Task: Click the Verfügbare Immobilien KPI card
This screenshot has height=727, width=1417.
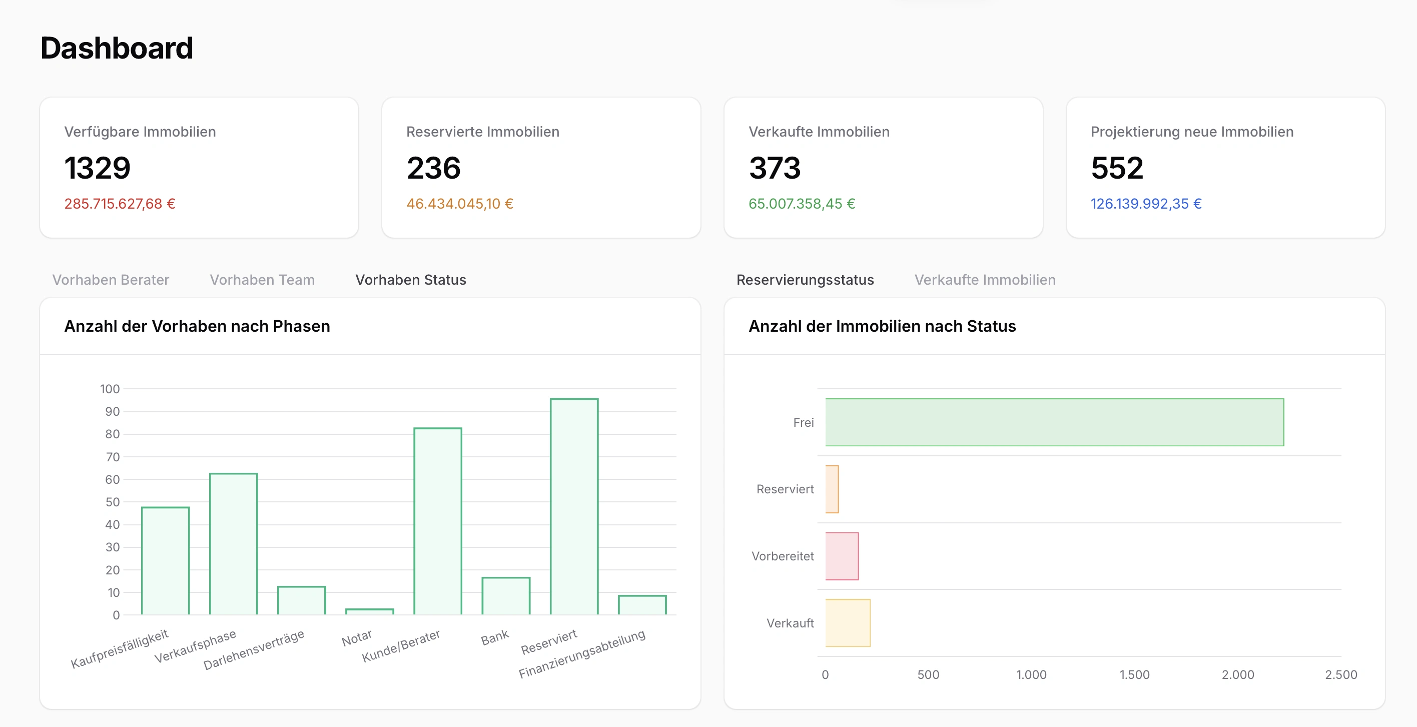Action: 199,167
